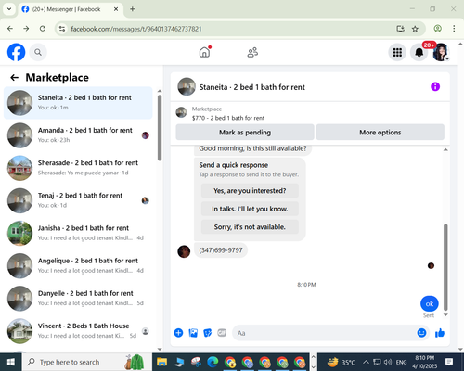This screenshot has width=464, height=371.
Task: Open conversation information purple icon
Action: (435, 86)
